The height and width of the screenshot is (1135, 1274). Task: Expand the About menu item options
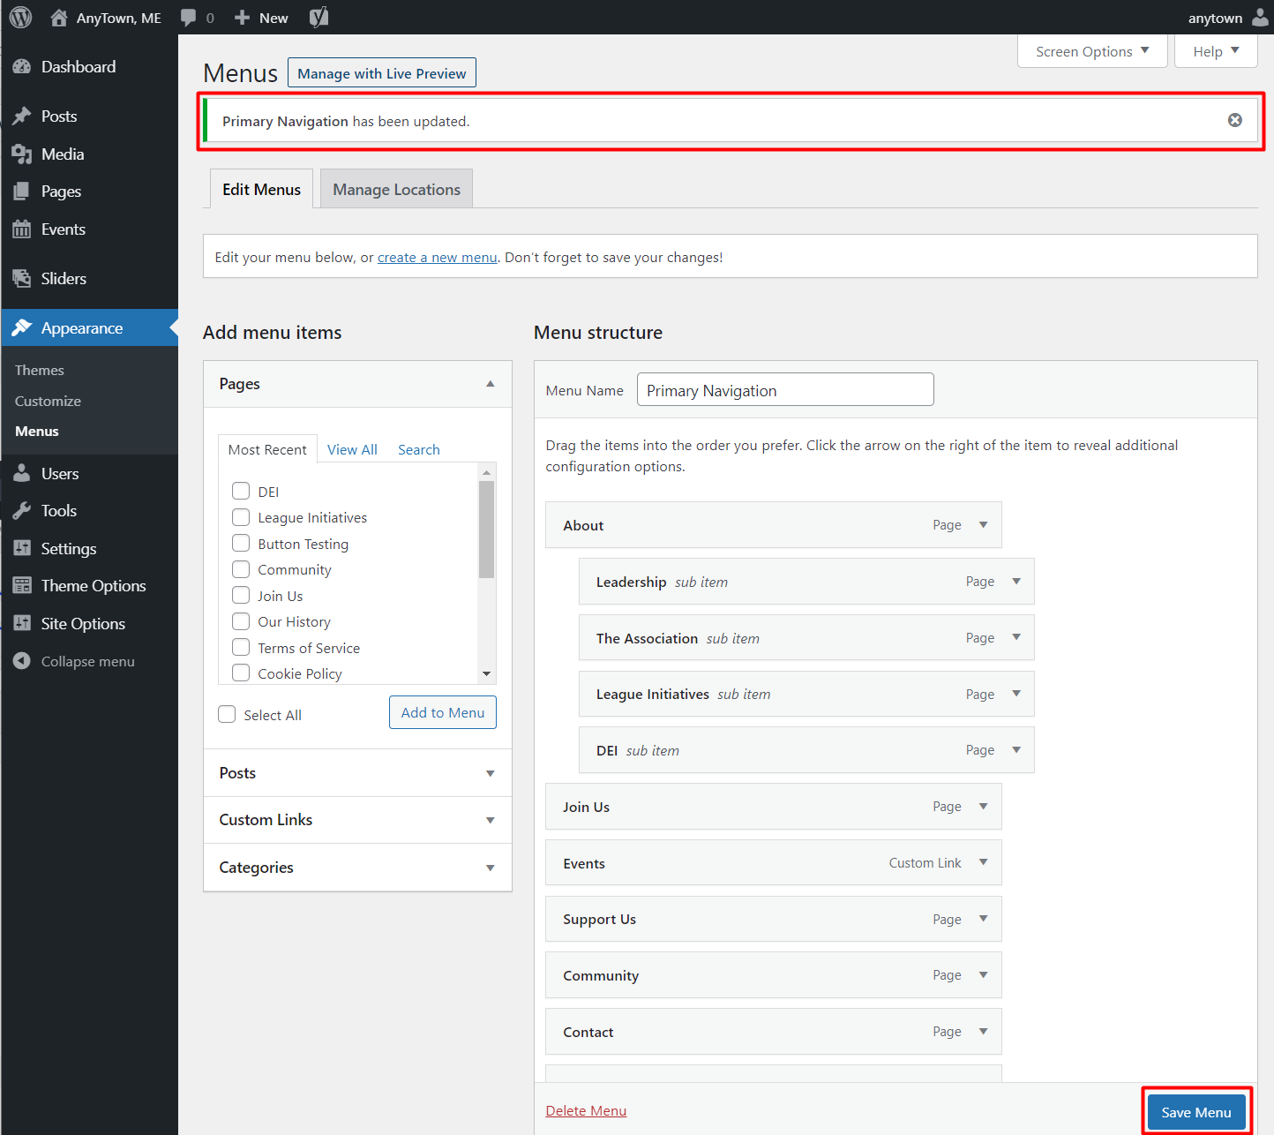[984, 525]
